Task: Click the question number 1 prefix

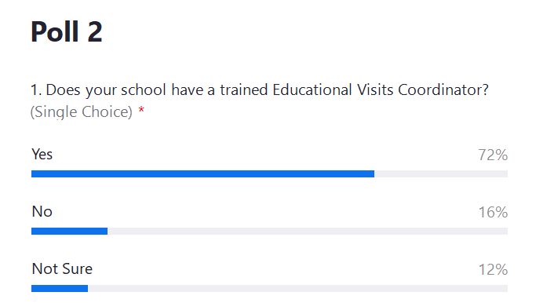Action: (x=36, y=90)
